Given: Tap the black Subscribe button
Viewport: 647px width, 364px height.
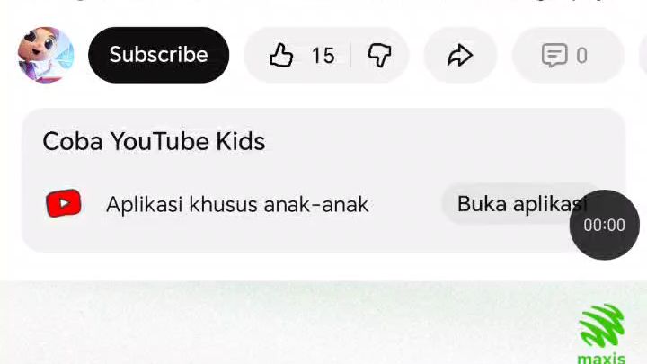Looking at the screenshot, I should 158,55.
